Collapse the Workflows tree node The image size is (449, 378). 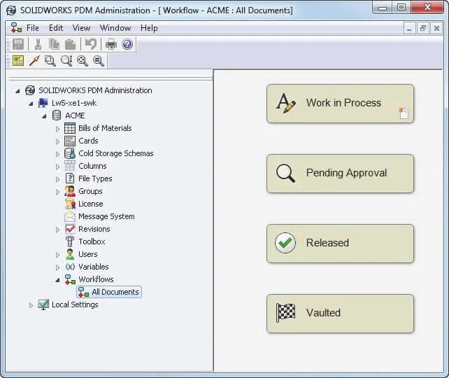pyautogui.click(x=57, y=280)
